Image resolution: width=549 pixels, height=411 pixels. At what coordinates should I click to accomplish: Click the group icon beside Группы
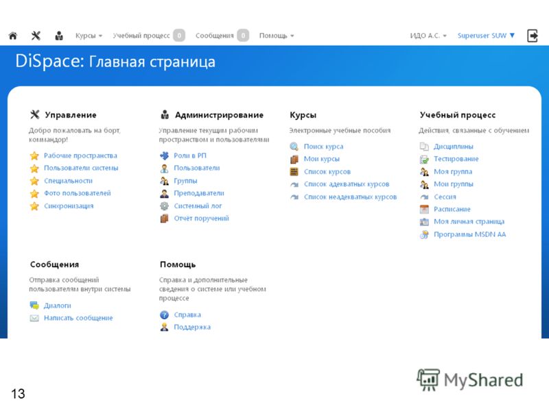click(x=164, y=181)
